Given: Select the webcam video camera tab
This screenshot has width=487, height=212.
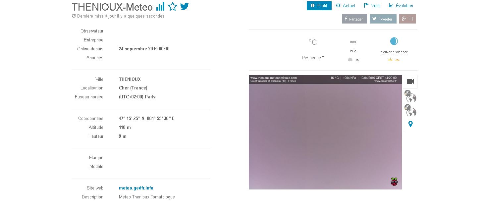Looking at the screenshot, I should pos(410,81).
